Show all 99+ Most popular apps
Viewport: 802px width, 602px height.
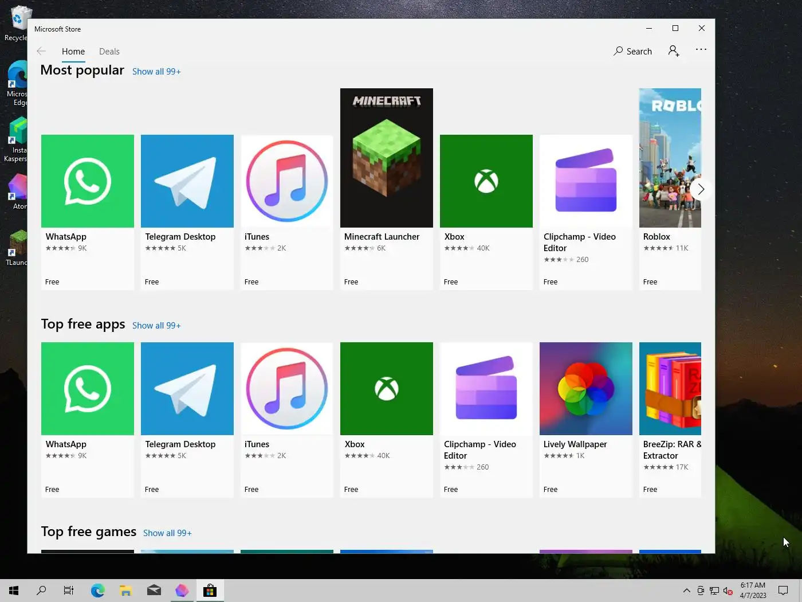coord(156,72)
